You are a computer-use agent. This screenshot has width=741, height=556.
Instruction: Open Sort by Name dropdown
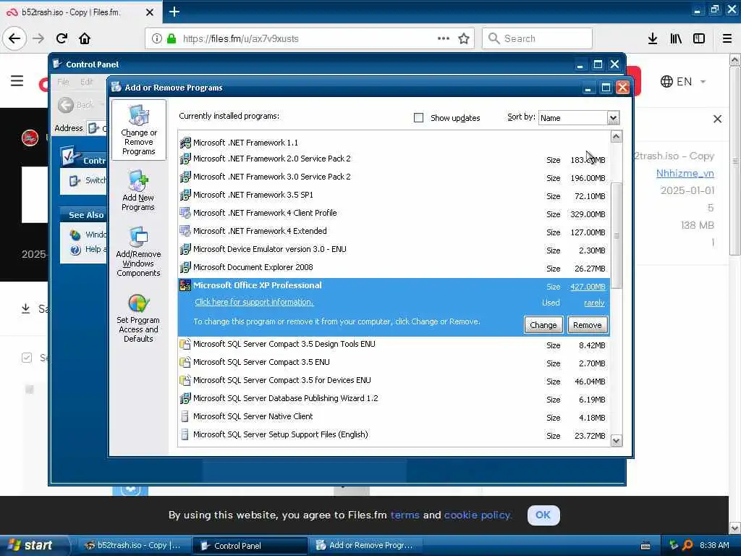point(613,118)
